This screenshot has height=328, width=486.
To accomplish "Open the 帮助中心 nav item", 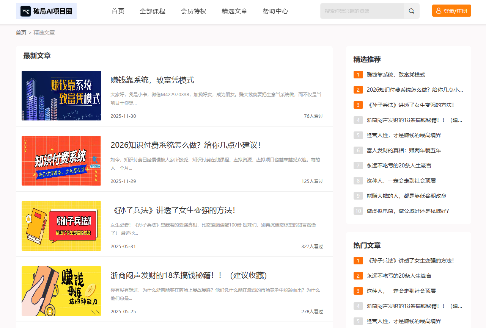I will point(275,11).
